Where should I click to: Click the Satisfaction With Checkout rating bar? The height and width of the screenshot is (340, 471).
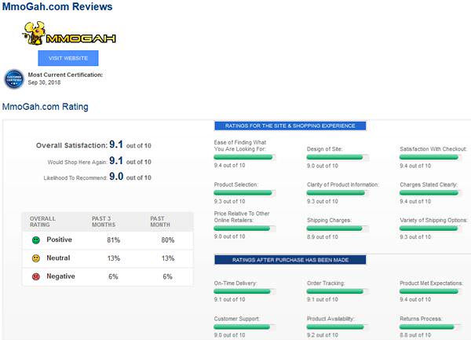tap(430, 157)
